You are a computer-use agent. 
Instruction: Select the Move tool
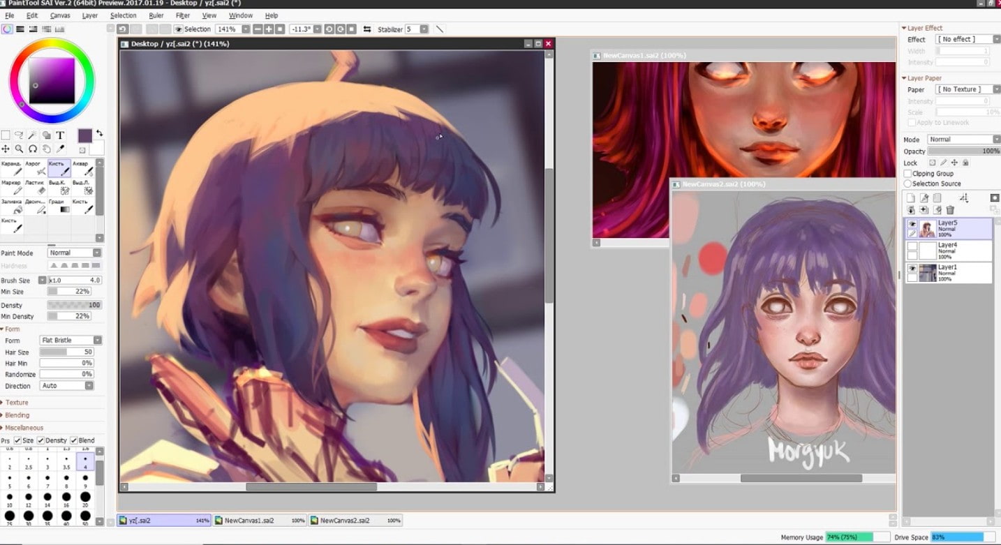6,149
